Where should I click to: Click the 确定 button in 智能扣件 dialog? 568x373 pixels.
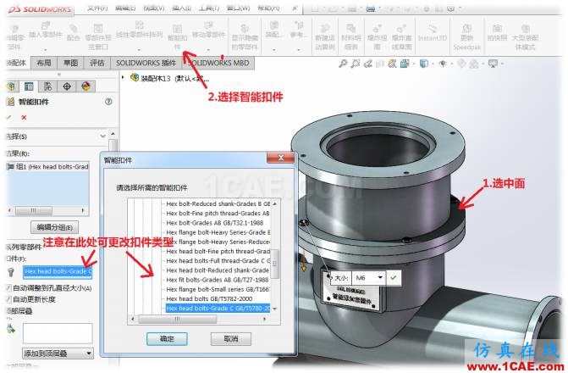tap(167, 339)
